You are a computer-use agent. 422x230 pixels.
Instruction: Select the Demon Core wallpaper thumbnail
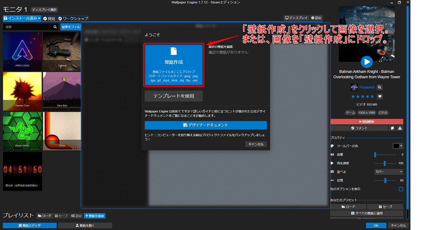[22, 92]
